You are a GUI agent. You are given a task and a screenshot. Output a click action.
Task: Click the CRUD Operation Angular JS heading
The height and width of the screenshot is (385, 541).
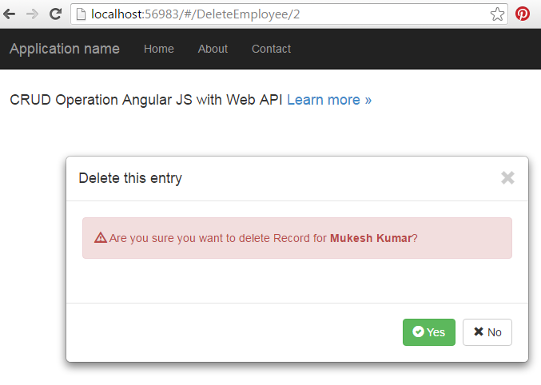tap(146, 100)
